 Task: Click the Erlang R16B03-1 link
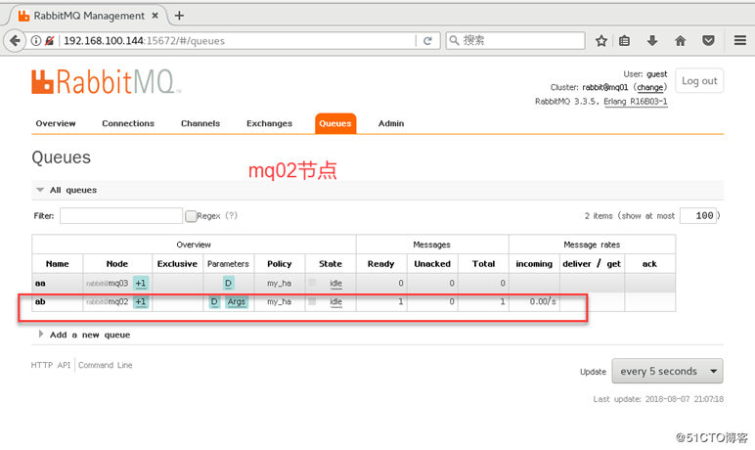[636, 101]
